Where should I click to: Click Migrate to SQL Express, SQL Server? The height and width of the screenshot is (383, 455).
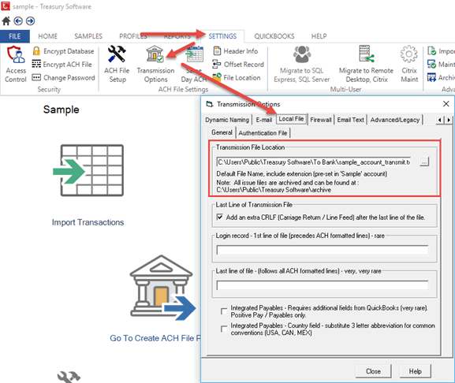[302, 65]
